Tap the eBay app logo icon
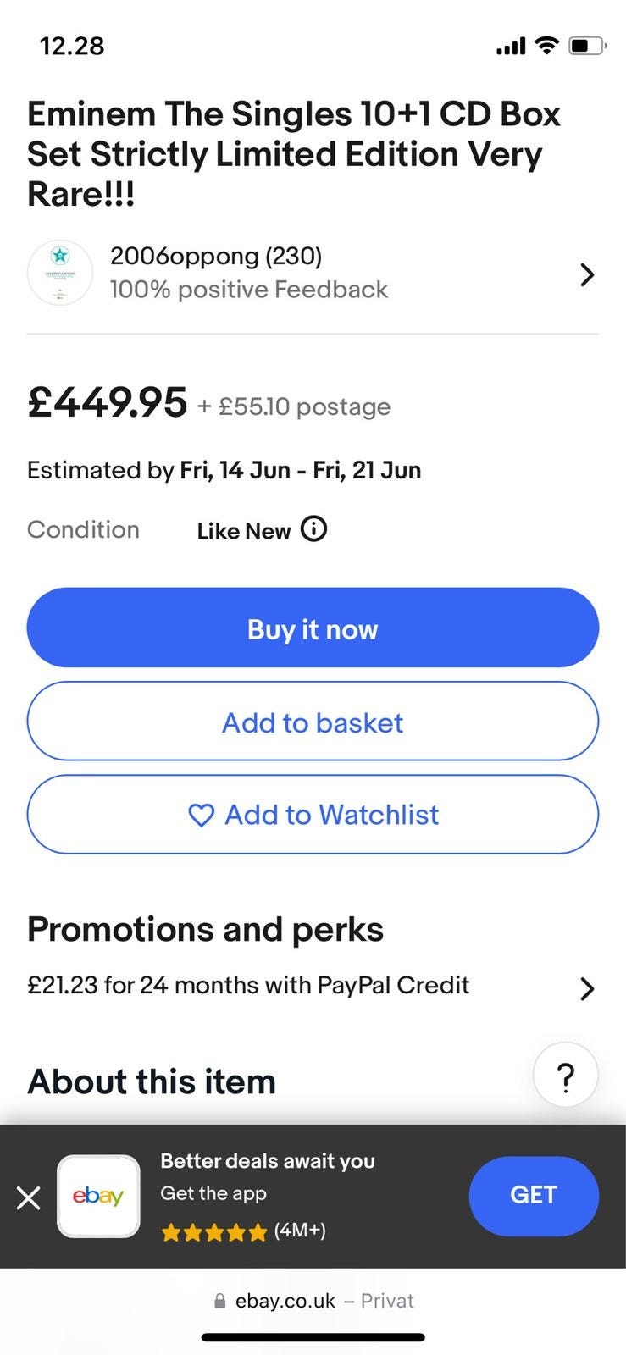The width and height of the screenshot is (626, 1355). pyautogui.click(x=98, y=1196)
